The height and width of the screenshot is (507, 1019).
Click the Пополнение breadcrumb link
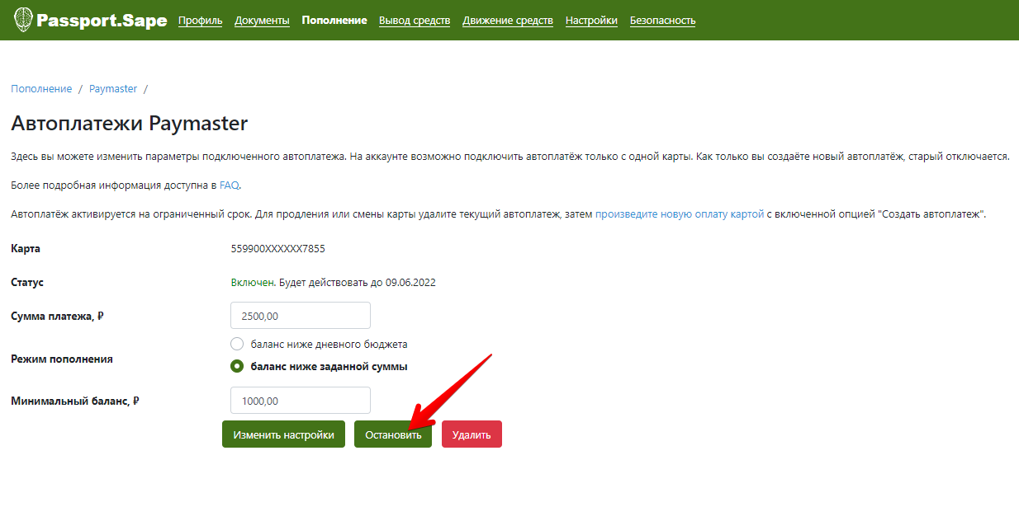pos(41,88)
